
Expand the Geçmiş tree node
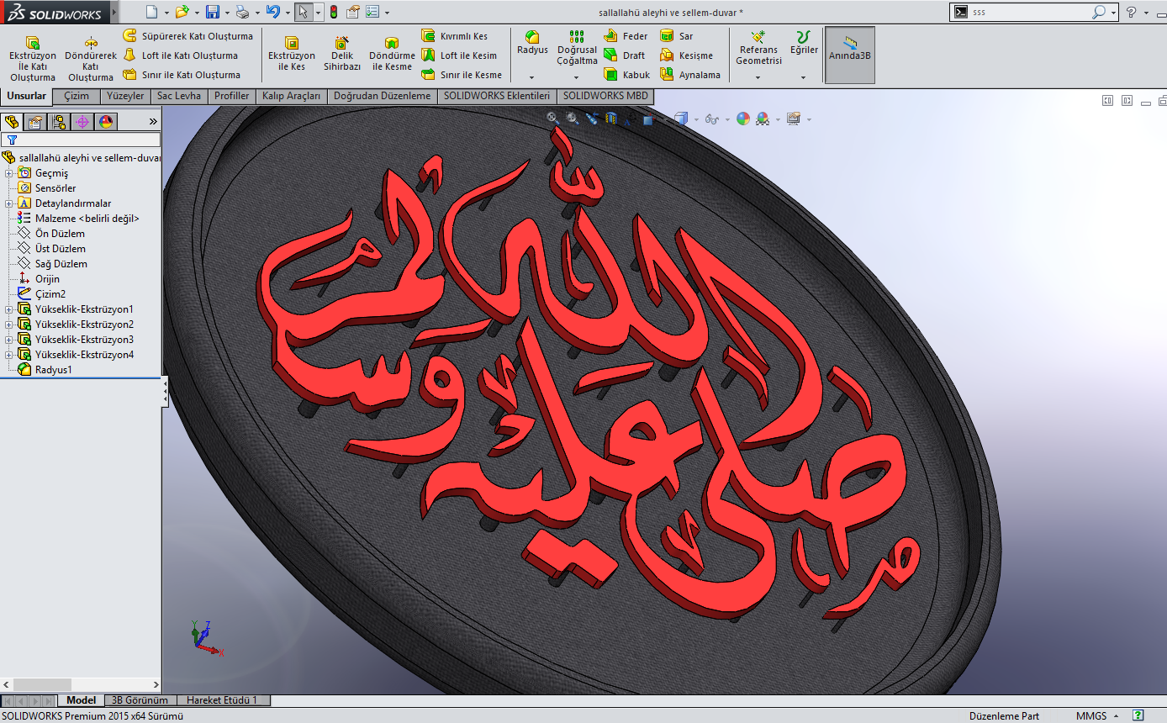8,173
